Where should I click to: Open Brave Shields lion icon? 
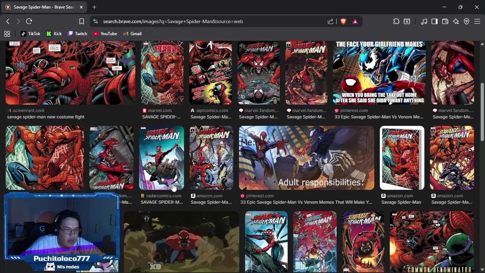pyautogui.click(x=343, y=21)
